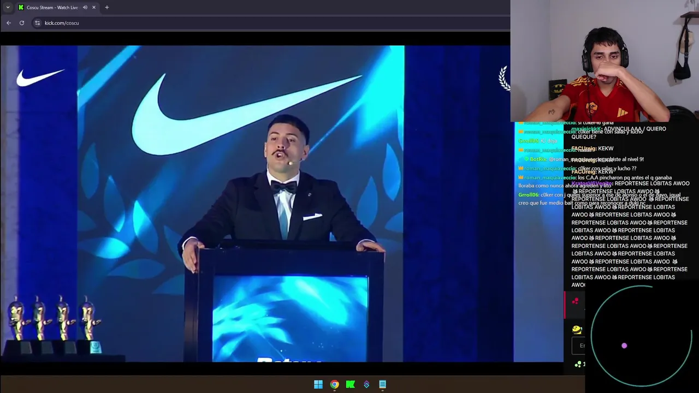Open the blue notepad app in taskbar

click(x=383, y=384)
